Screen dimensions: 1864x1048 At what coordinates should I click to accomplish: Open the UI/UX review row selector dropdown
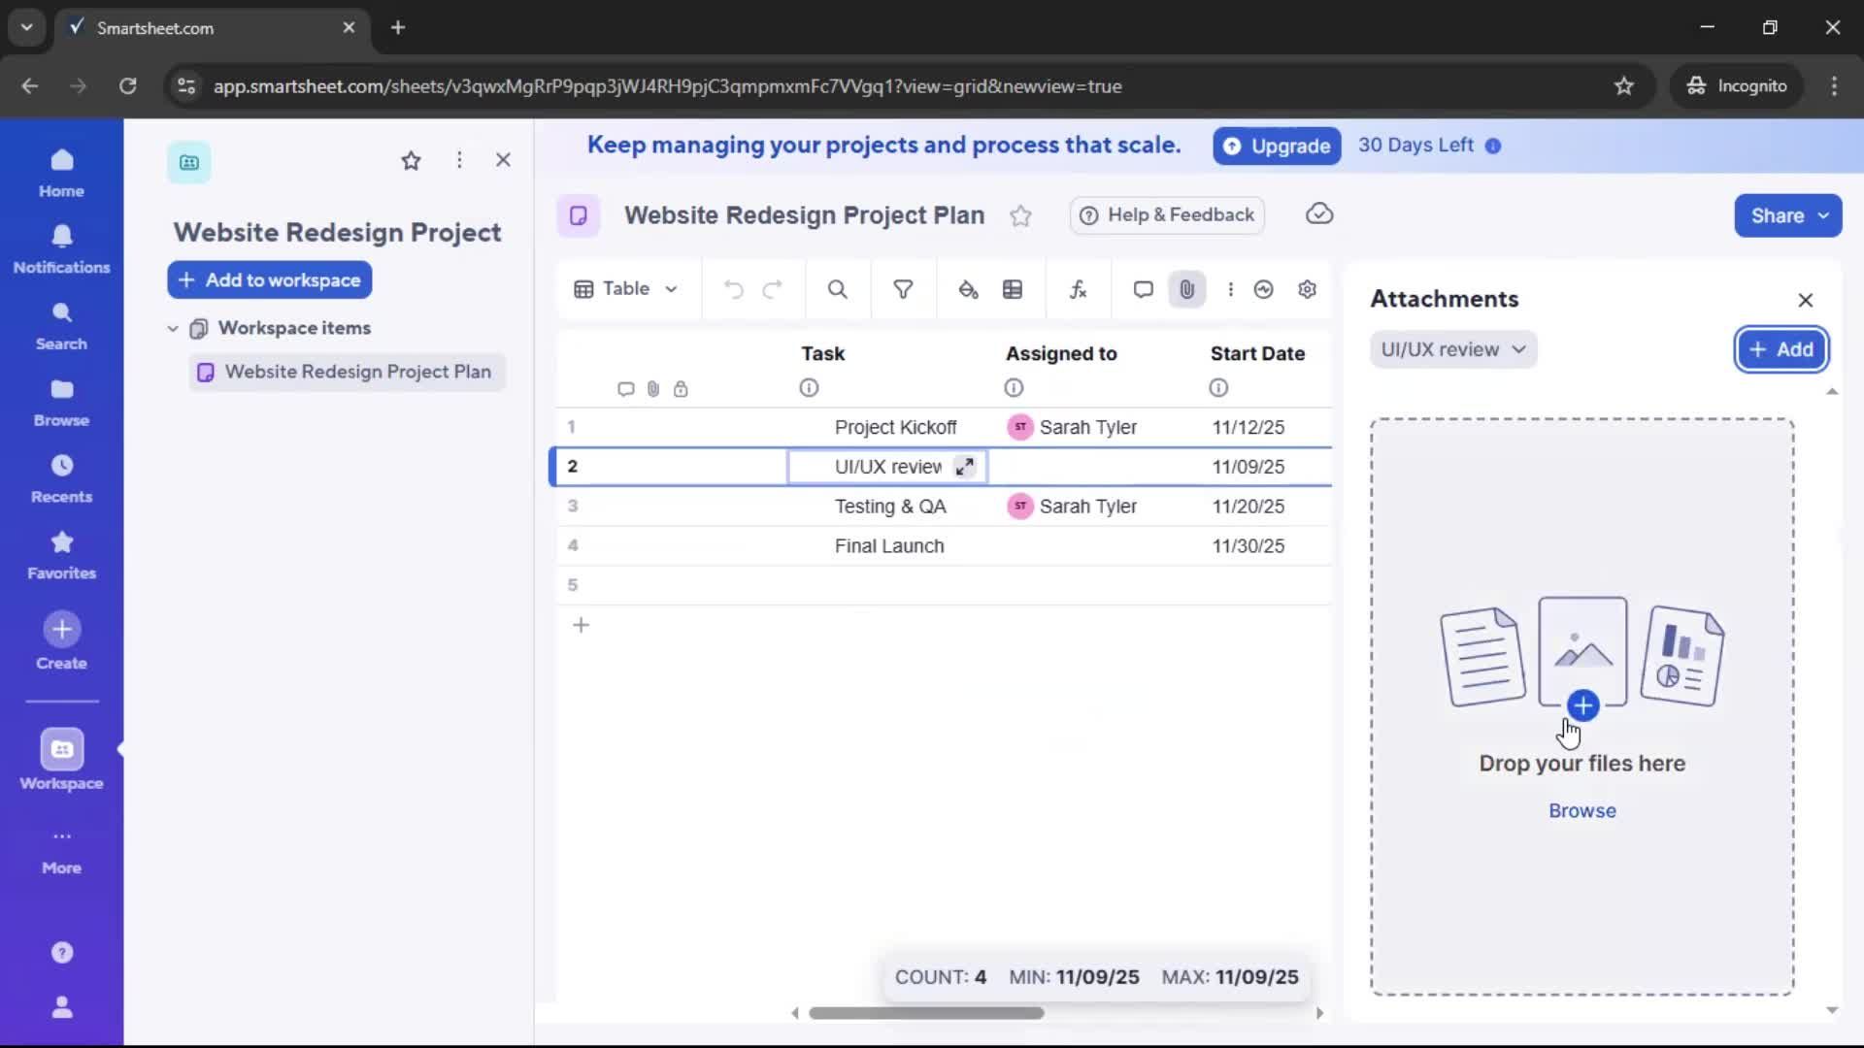tap(1453, 349)
